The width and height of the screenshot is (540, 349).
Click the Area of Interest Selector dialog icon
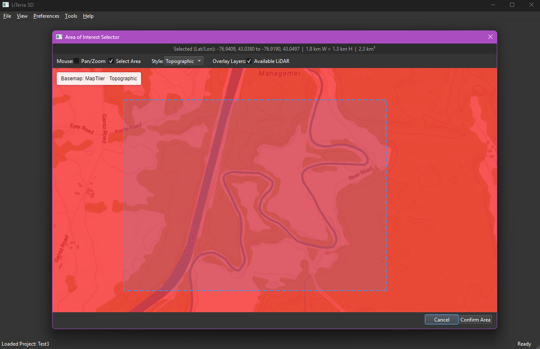(x=59, y=37)
